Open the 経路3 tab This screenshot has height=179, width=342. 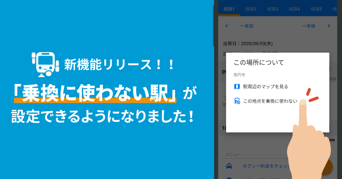click(273, 9)
